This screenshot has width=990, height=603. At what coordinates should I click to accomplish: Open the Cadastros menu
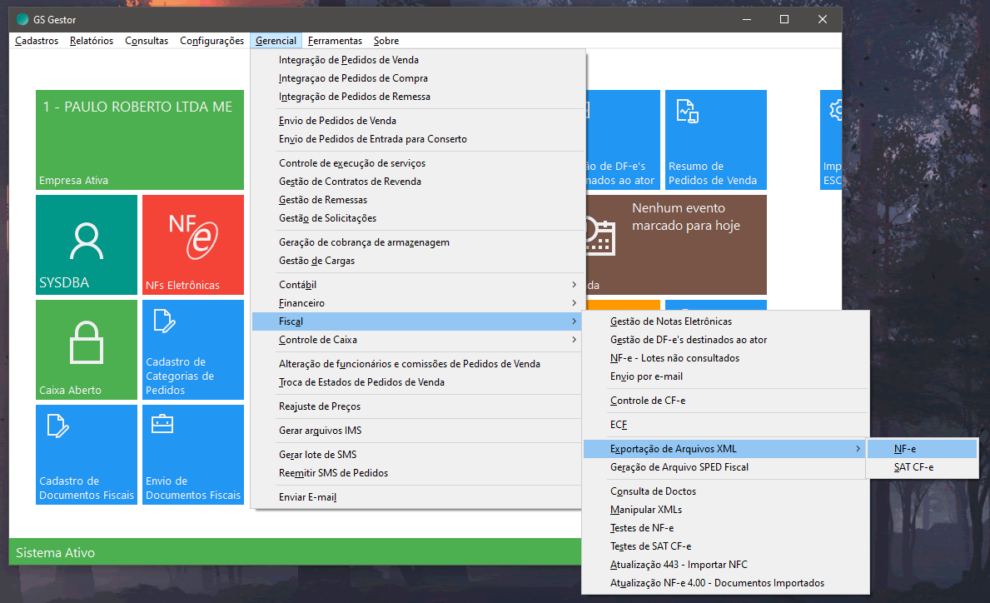tap(37, 41)
